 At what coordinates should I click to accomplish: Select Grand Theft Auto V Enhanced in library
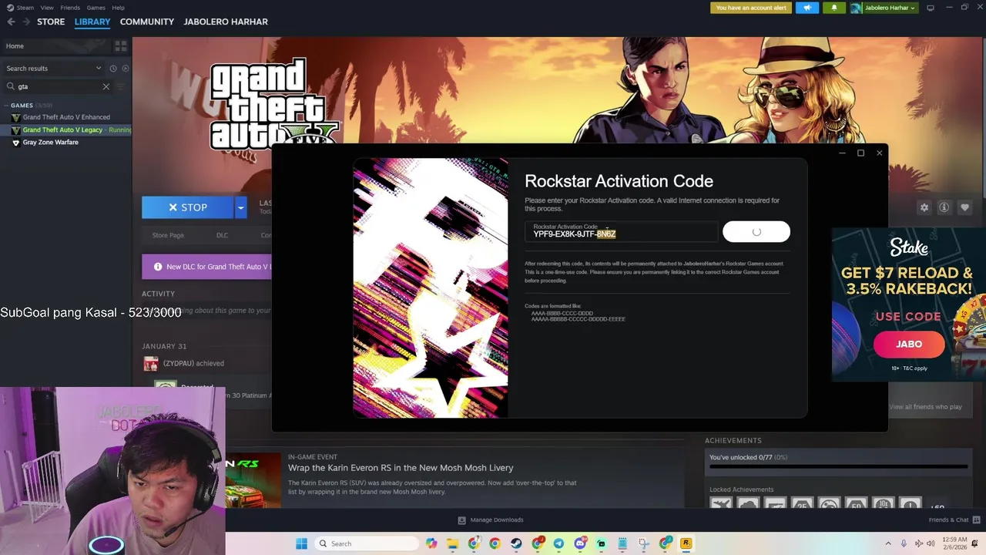(66, 117)
